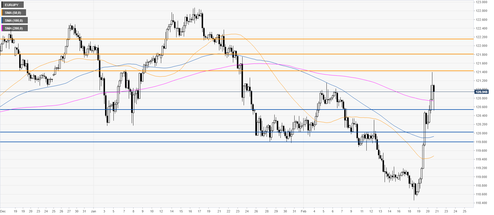The width and height of the screenshot is (494, 215).
Task: Click the 122.000 price axis label
Action: [482, 46]
